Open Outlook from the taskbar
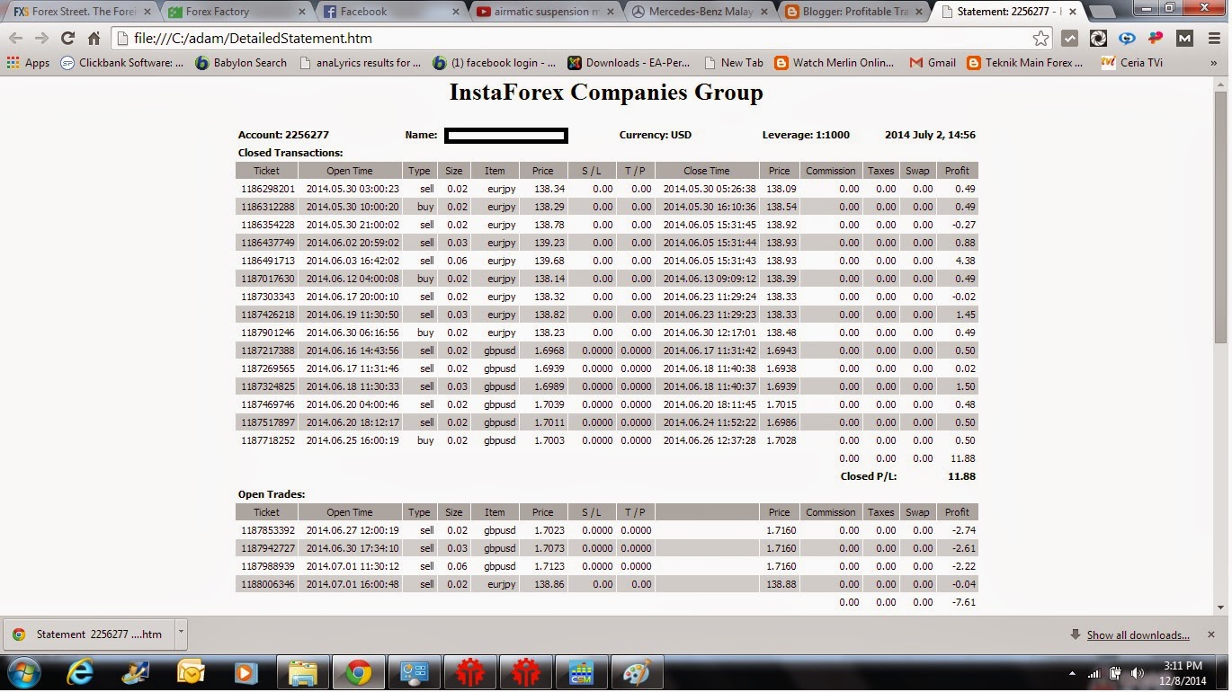This screenshot has height=692, width=1232. tap(191, 672)
